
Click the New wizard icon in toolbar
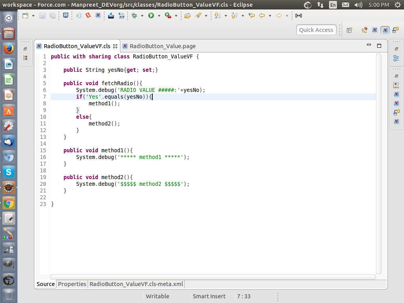[x=26, y=15]
